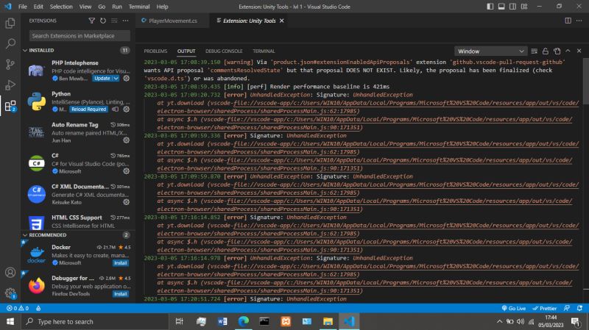Open the feedback icon in status bar

coord(567,308)
